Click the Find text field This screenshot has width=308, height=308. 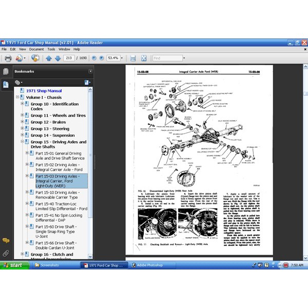coord(167,58)
